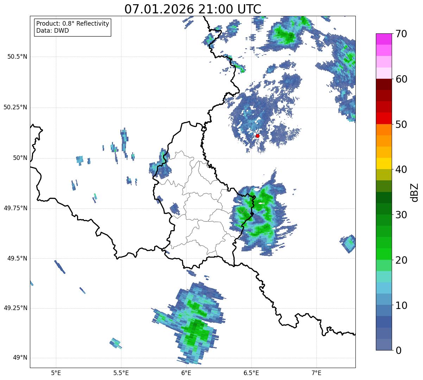Click the 6.5°E longitude label
Screen dimensions: 423x380
click(251, 373)
